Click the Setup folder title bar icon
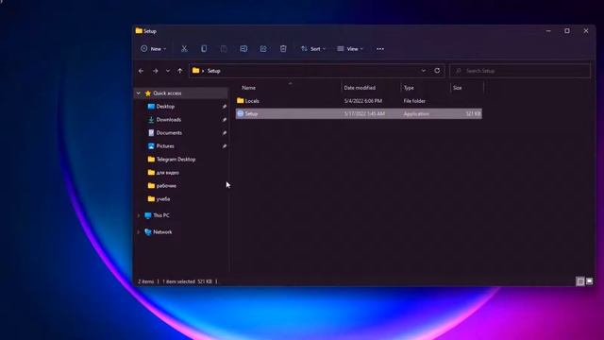Image resolution: width=604 pixels, height=340 pixels. coord(139,31)
